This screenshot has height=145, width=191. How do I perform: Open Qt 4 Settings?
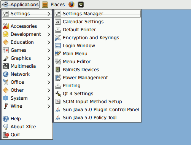click(97, 94)
